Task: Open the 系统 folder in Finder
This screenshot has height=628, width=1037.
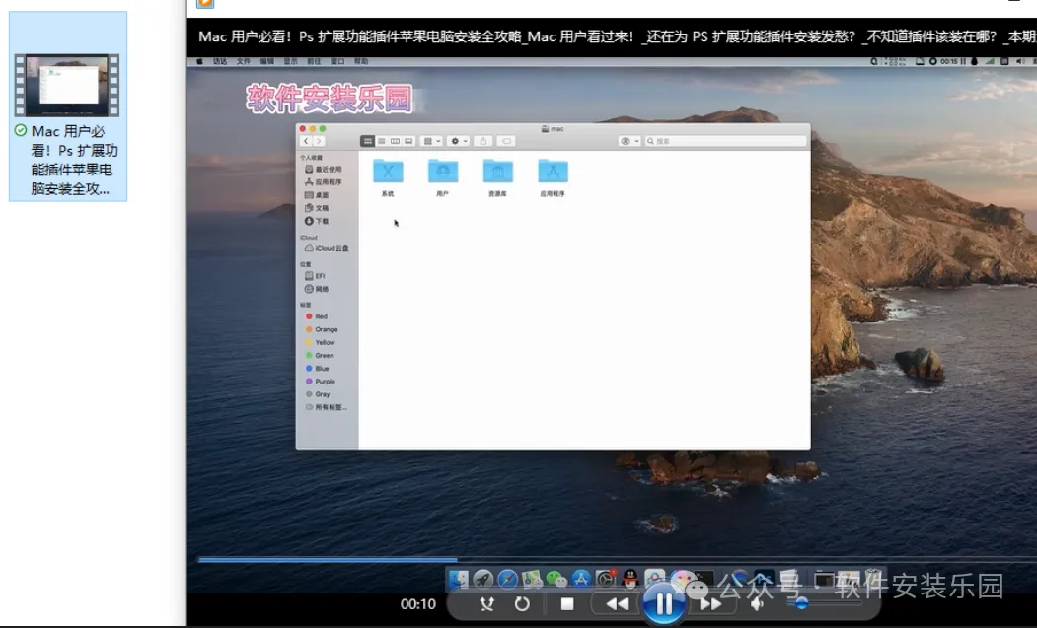Action: pos(388,177)
